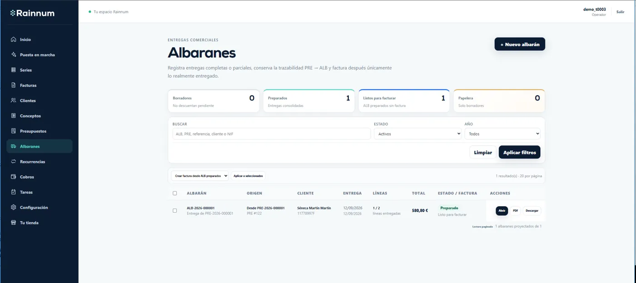The height and width of the screenshot is (283, 636).
Task: Open the albarán with the Abrir button
Action: click(502, 211)
